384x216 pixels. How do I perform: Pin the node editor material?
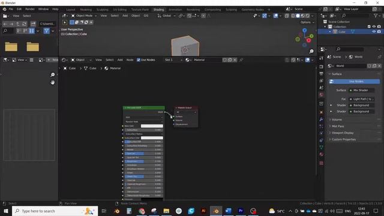click(x=241, y=60)
